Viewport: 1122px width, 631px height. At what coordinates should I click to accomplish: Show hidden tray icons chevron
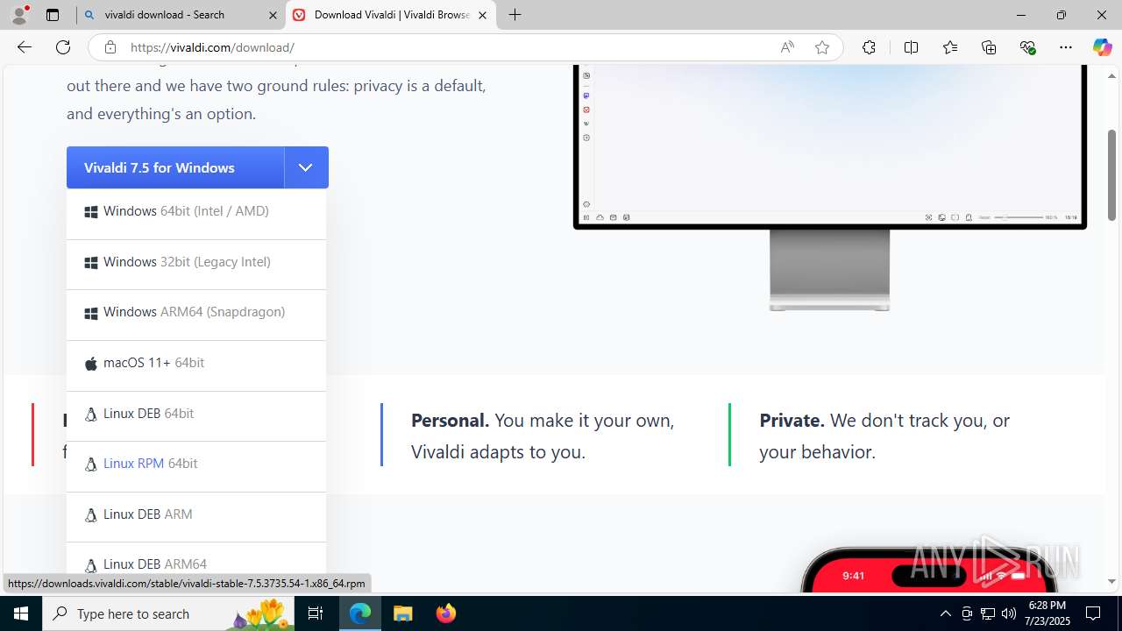point(945,613)
